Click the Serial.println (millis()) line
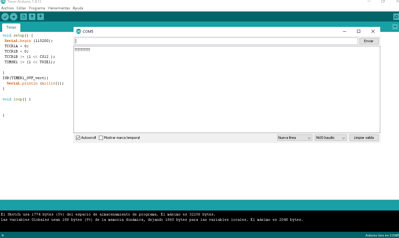This screenshot has width=399, height=238. pos(35,83)
